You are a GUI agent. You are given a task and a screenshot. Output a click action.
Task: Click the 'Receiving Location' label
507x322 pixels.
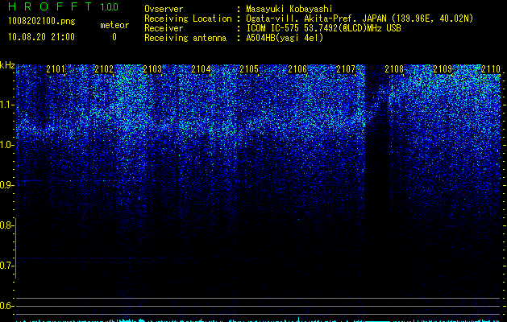coord(188,19)
